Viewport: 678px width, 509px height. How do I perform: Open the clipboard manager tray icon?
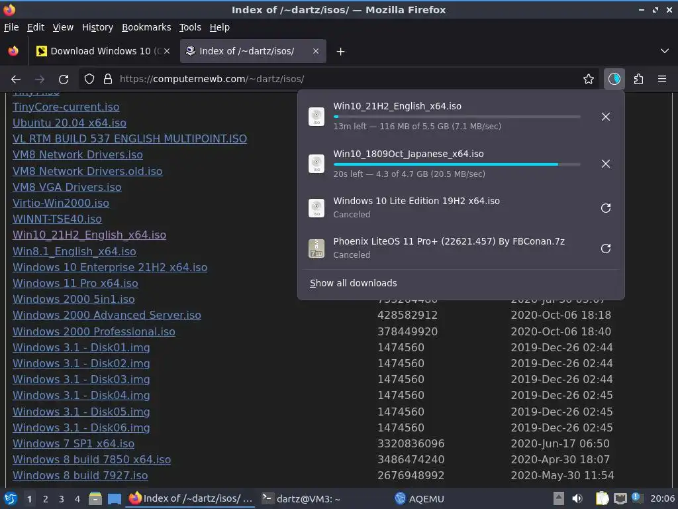[x=602, y=498]
